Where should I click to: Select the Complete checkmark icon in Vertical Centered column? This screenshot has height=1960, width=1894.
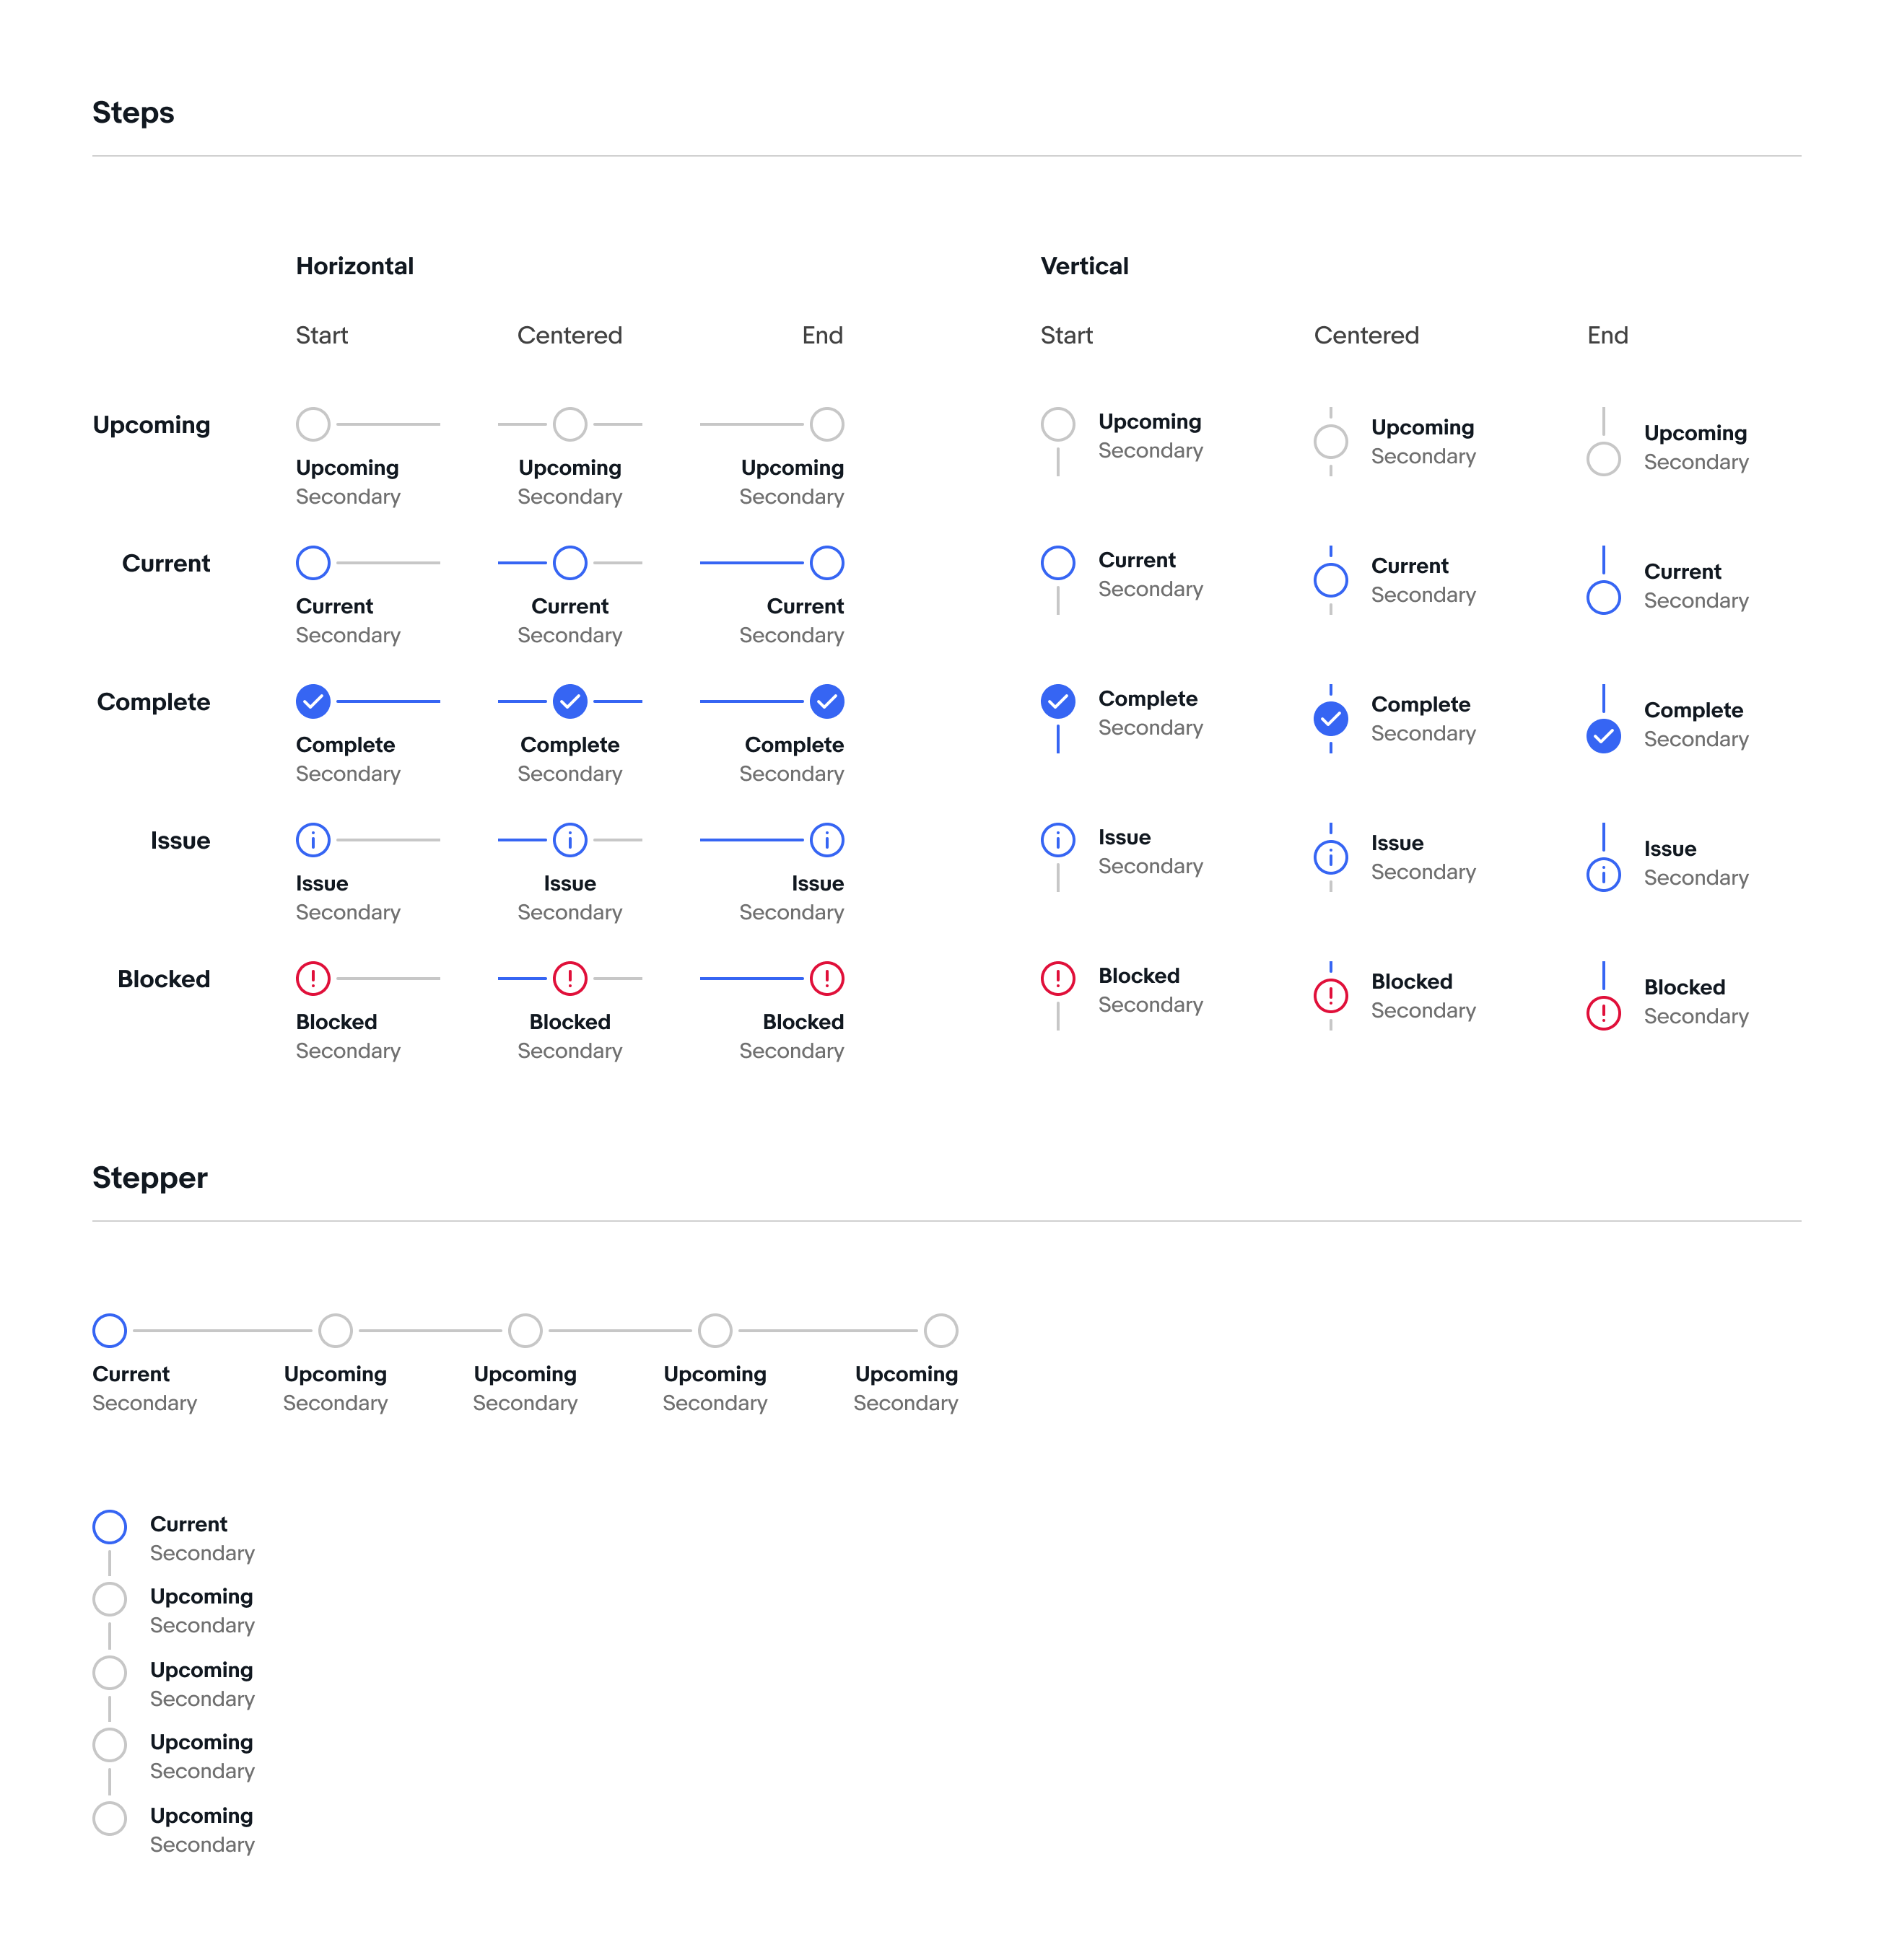pyautogui.click(x=1330, y=718)
